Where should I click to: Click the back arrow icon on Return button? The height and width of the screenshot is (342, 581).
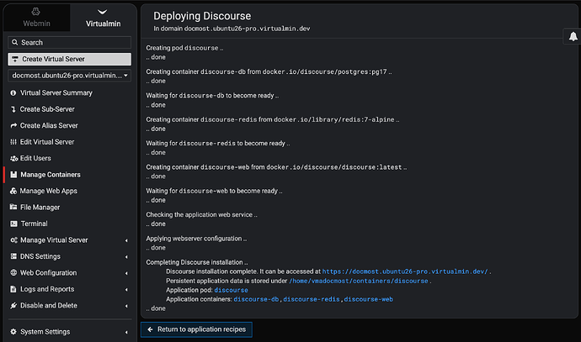[150, 329]
